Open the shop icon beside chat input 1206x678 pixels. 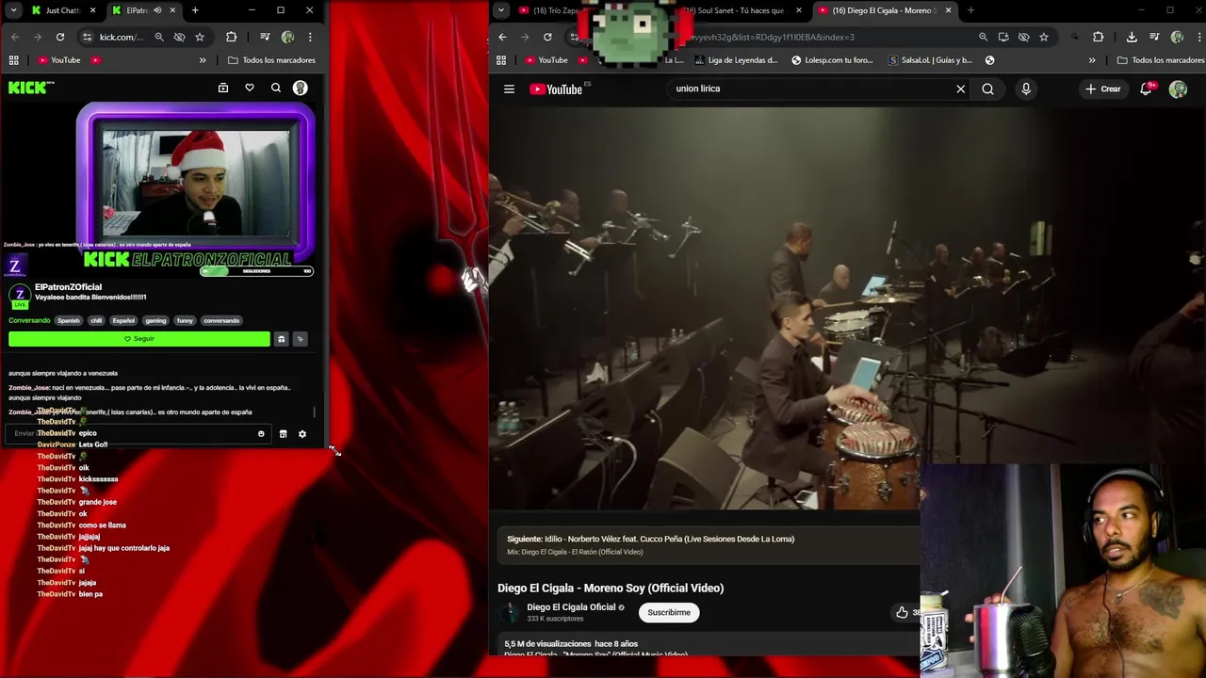(x=283, y=434)
